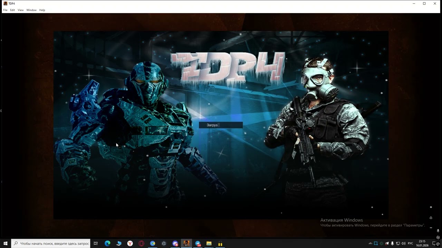Viewport: 442px width, 248px height.
Task: Maximize the TDP4 window
Action: [424, 3]
